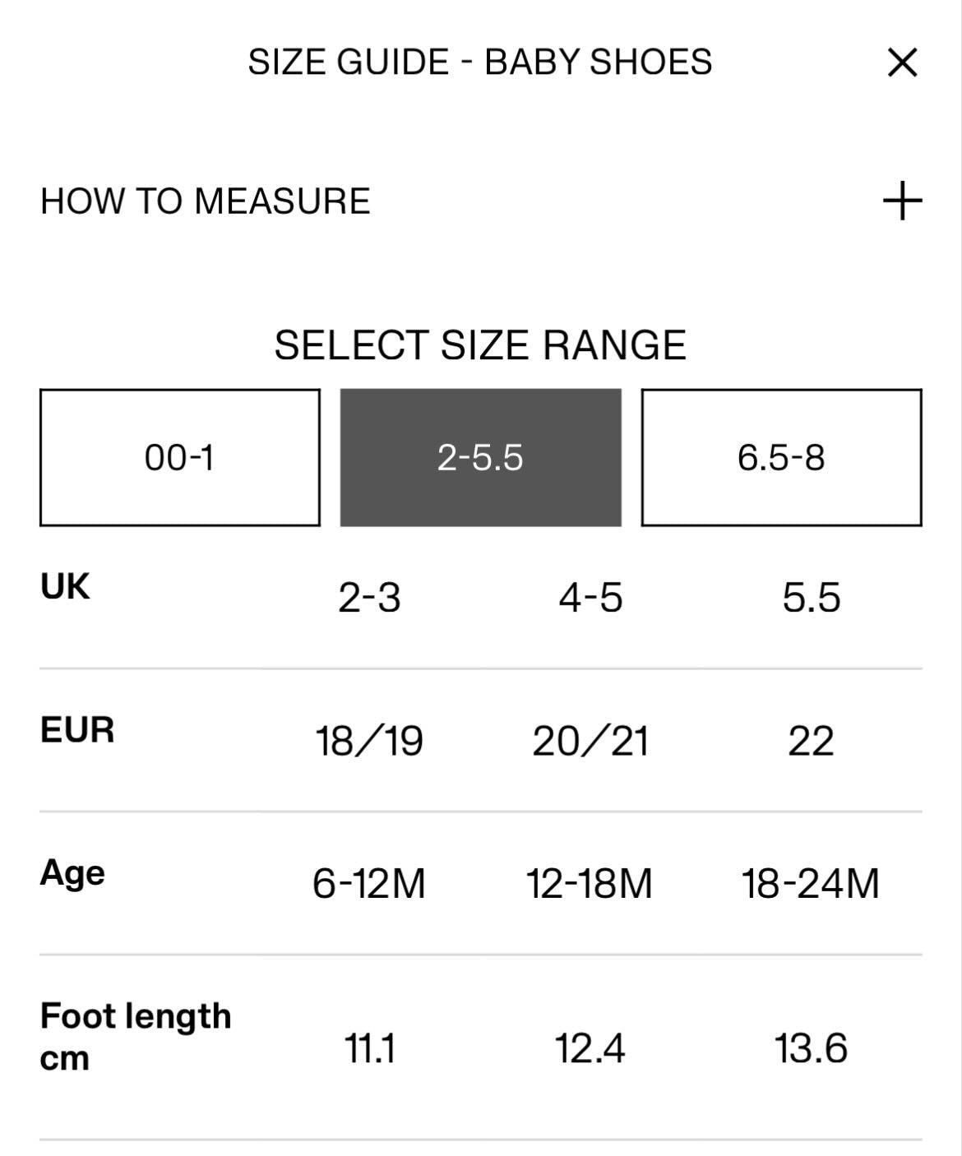
Task: Click UK size 4-5 cell
Action: click(590, 598)
